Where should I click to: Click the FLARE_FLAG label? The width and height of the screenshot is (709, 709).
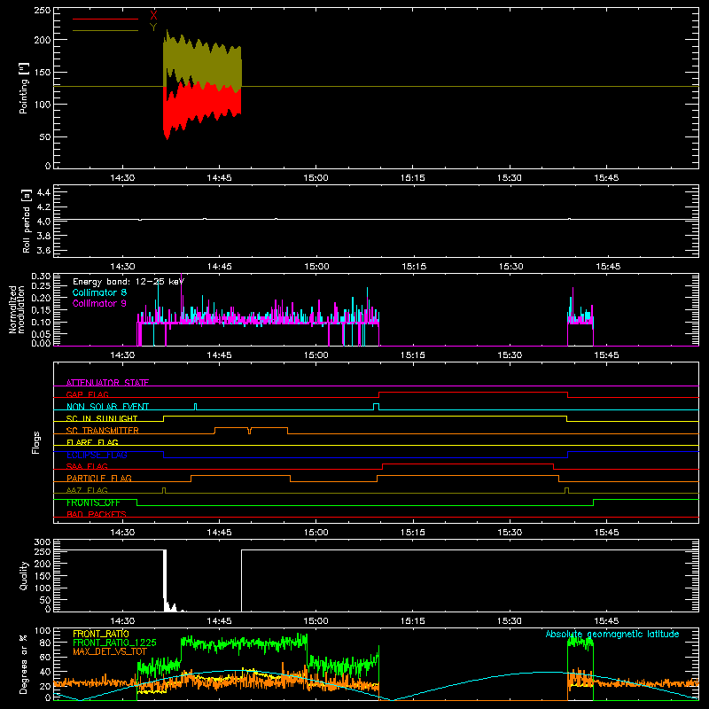(92, 442)
